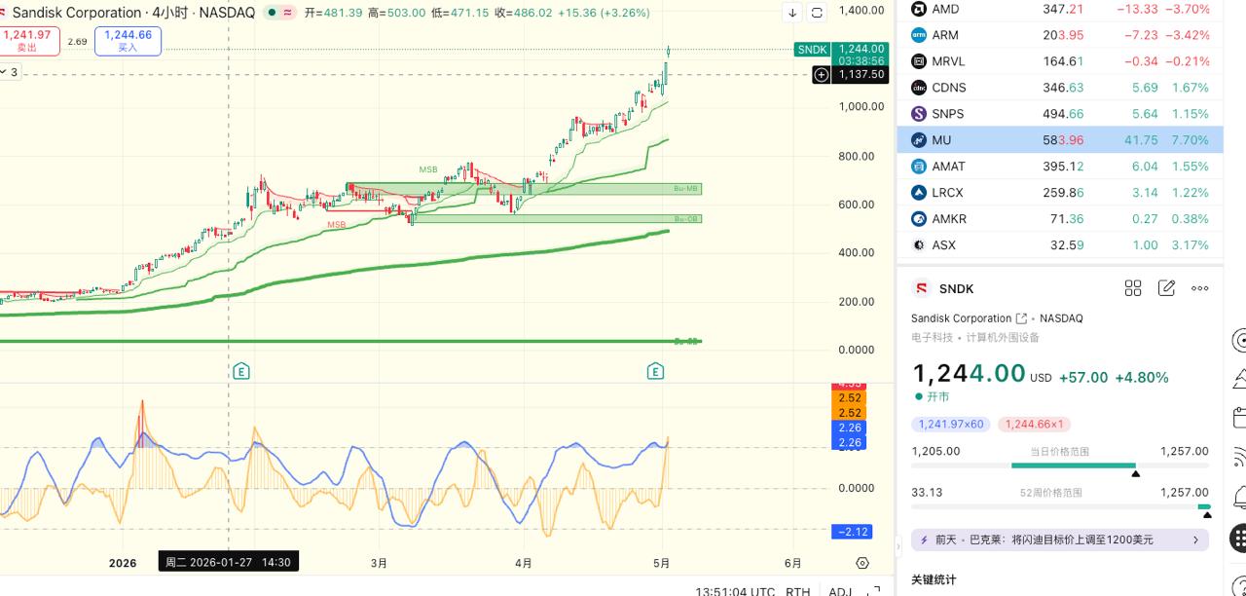Toggle the green dot status next to NASDAQ
This screenshot has height=596, width=1246.
[x=272, y=13]
